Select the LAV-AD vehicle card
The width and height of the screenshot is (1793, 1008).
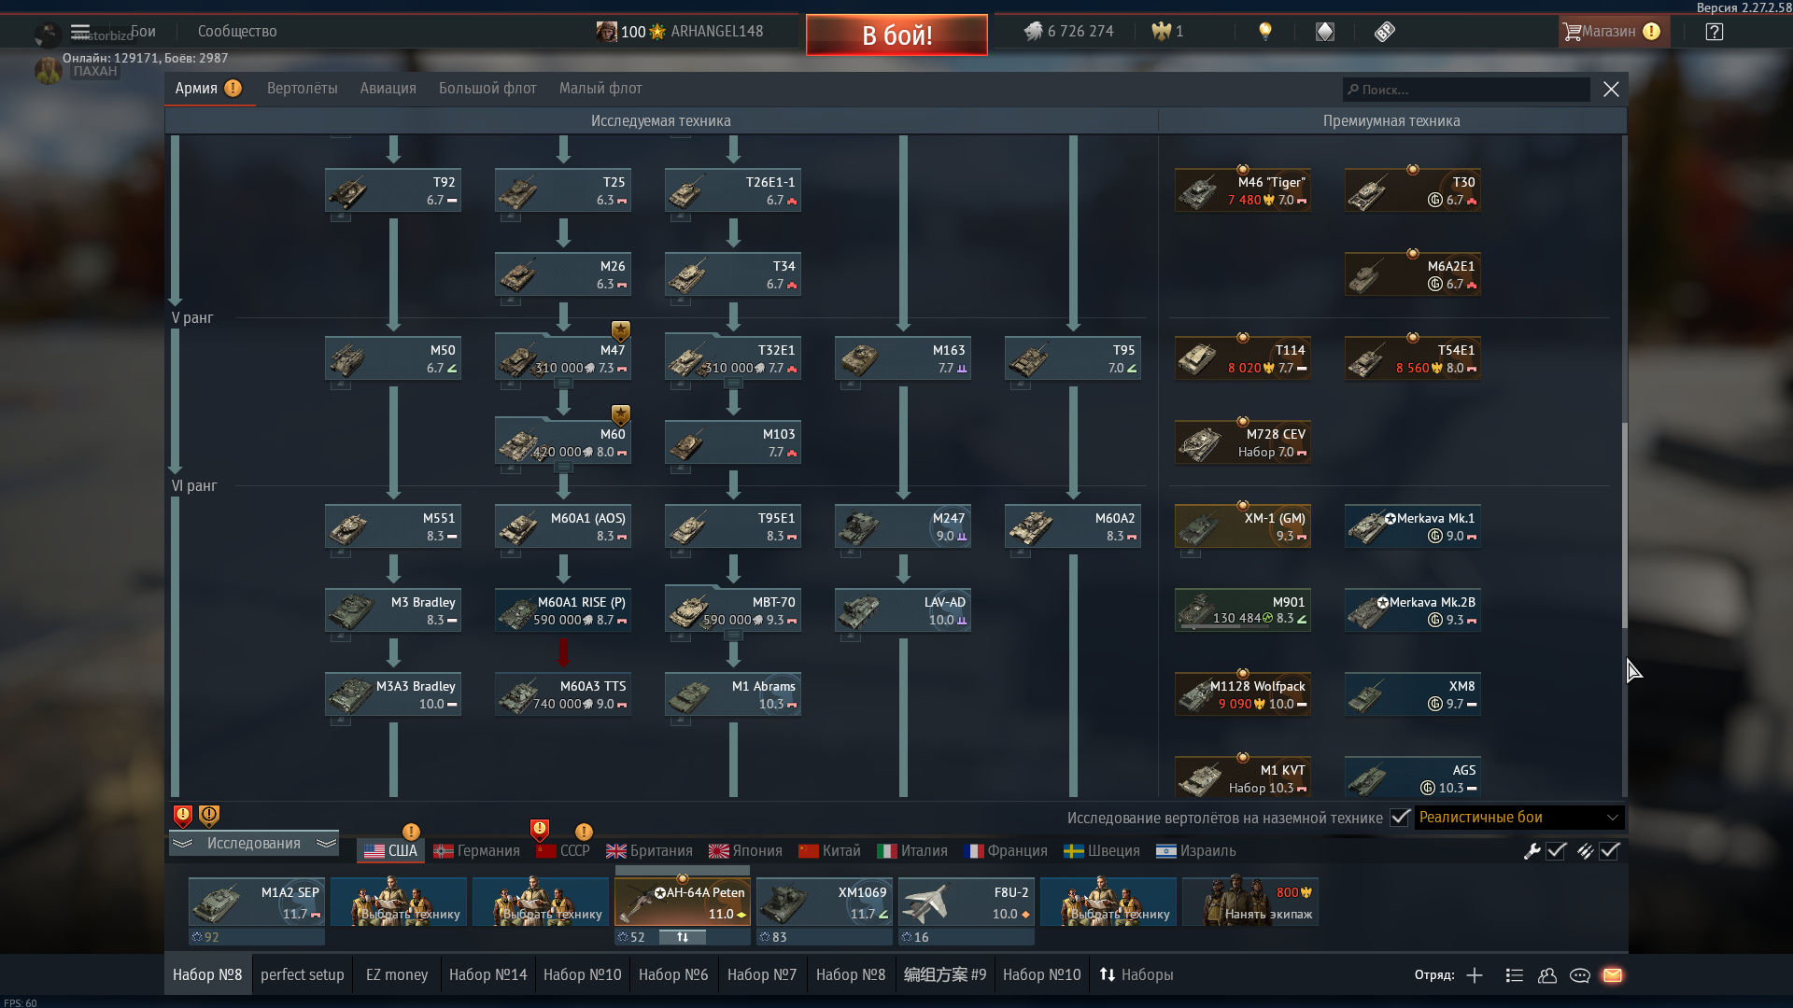[x=903, y=610]
